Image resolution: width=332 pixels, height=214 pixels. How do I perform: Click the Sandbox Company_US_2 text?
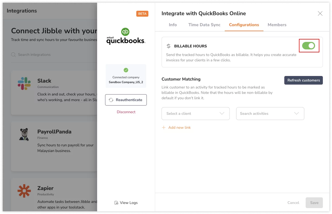[x=126, y=82]
